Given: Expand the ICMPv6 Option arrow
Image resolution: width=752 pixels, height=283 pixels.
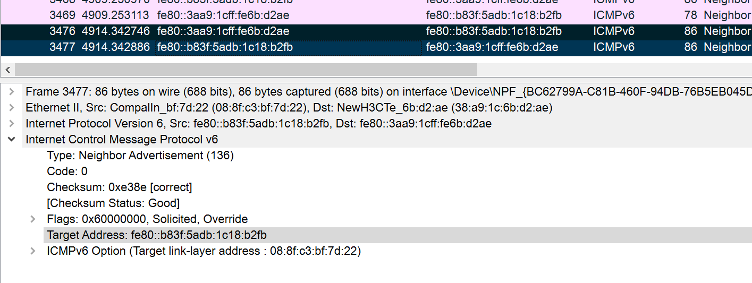Looking at the screenshot, I should click(33, 251).
